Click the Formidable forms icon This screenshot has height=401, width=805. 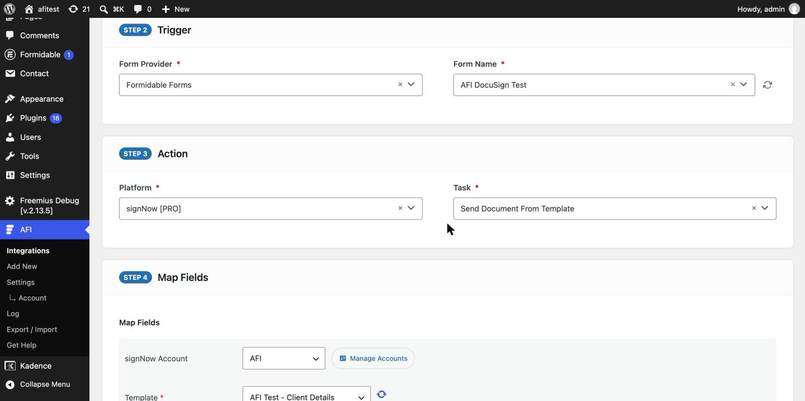pos(10,54)
